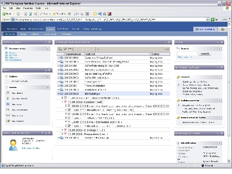
Task: Switch to the Team Spaces tab
Action: pyautogui.click(x=36, y=29)
